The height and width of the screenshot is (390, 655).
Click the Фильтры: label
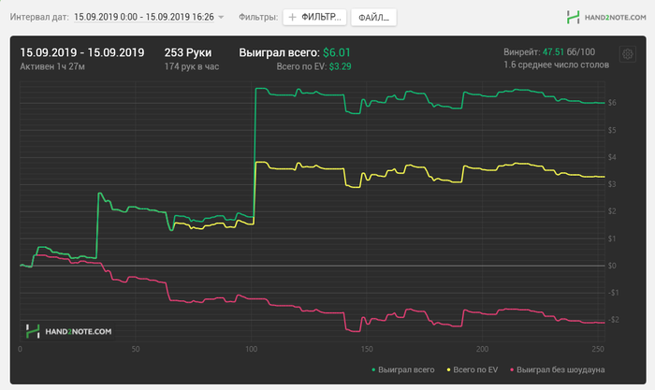tap(257, 17)
